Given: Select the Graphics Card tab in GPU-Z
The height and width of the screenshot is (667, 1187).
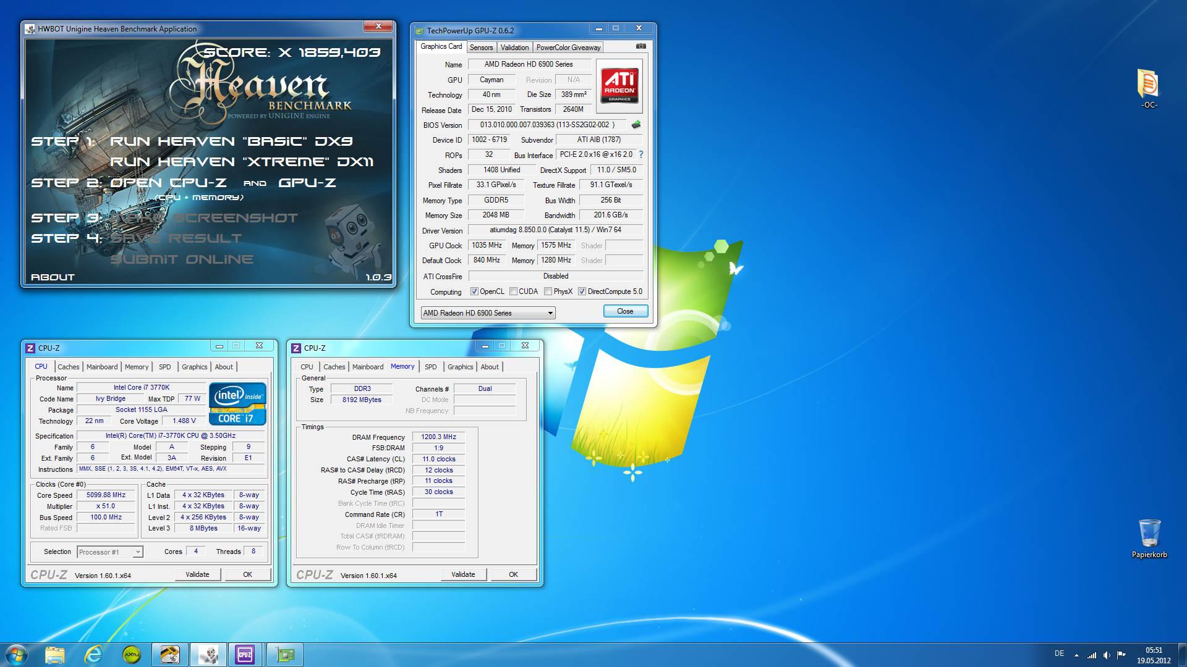Looking at the screenshot, I should coord(441,46).
